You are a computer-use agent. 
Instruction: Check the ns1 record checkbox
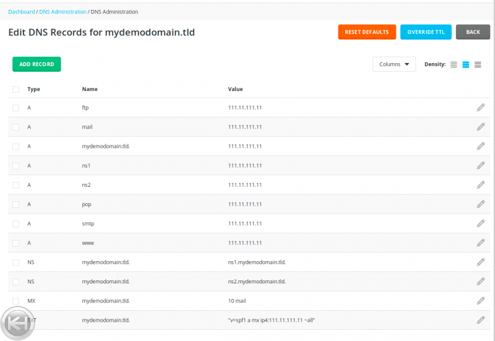click(16, 166)
